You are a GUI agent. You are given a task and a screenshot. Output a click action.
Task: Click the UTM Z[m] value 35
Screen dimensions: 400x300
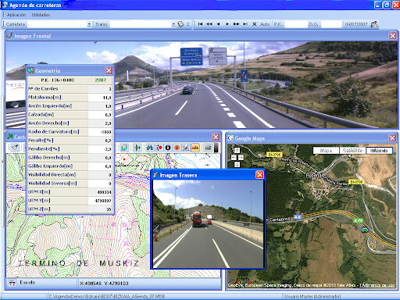point(109,209)
